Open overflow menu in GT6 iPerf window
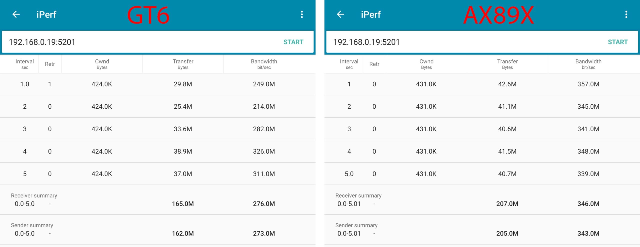Viewport: 640px width, 247px height. (302, 14)
